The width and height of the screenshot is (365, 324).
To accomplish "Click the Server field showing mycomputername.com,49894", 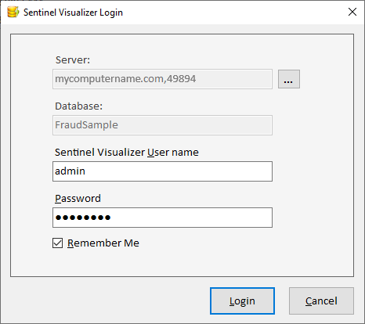I will tap(162, 79).
